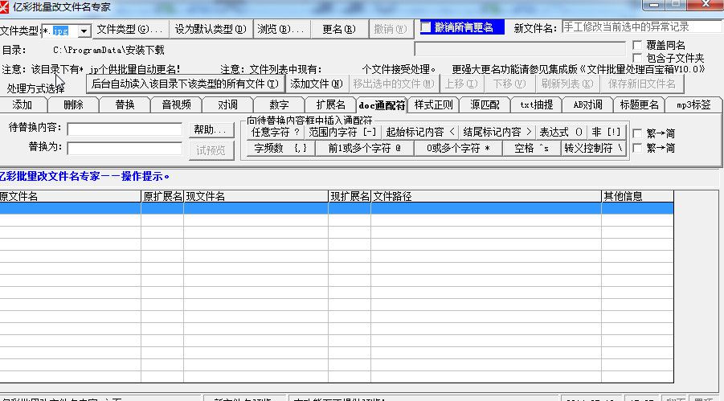Viewport: 724px width, 401px height.
Task: Select the doc通配符 tab
Action: pos(382,105)
